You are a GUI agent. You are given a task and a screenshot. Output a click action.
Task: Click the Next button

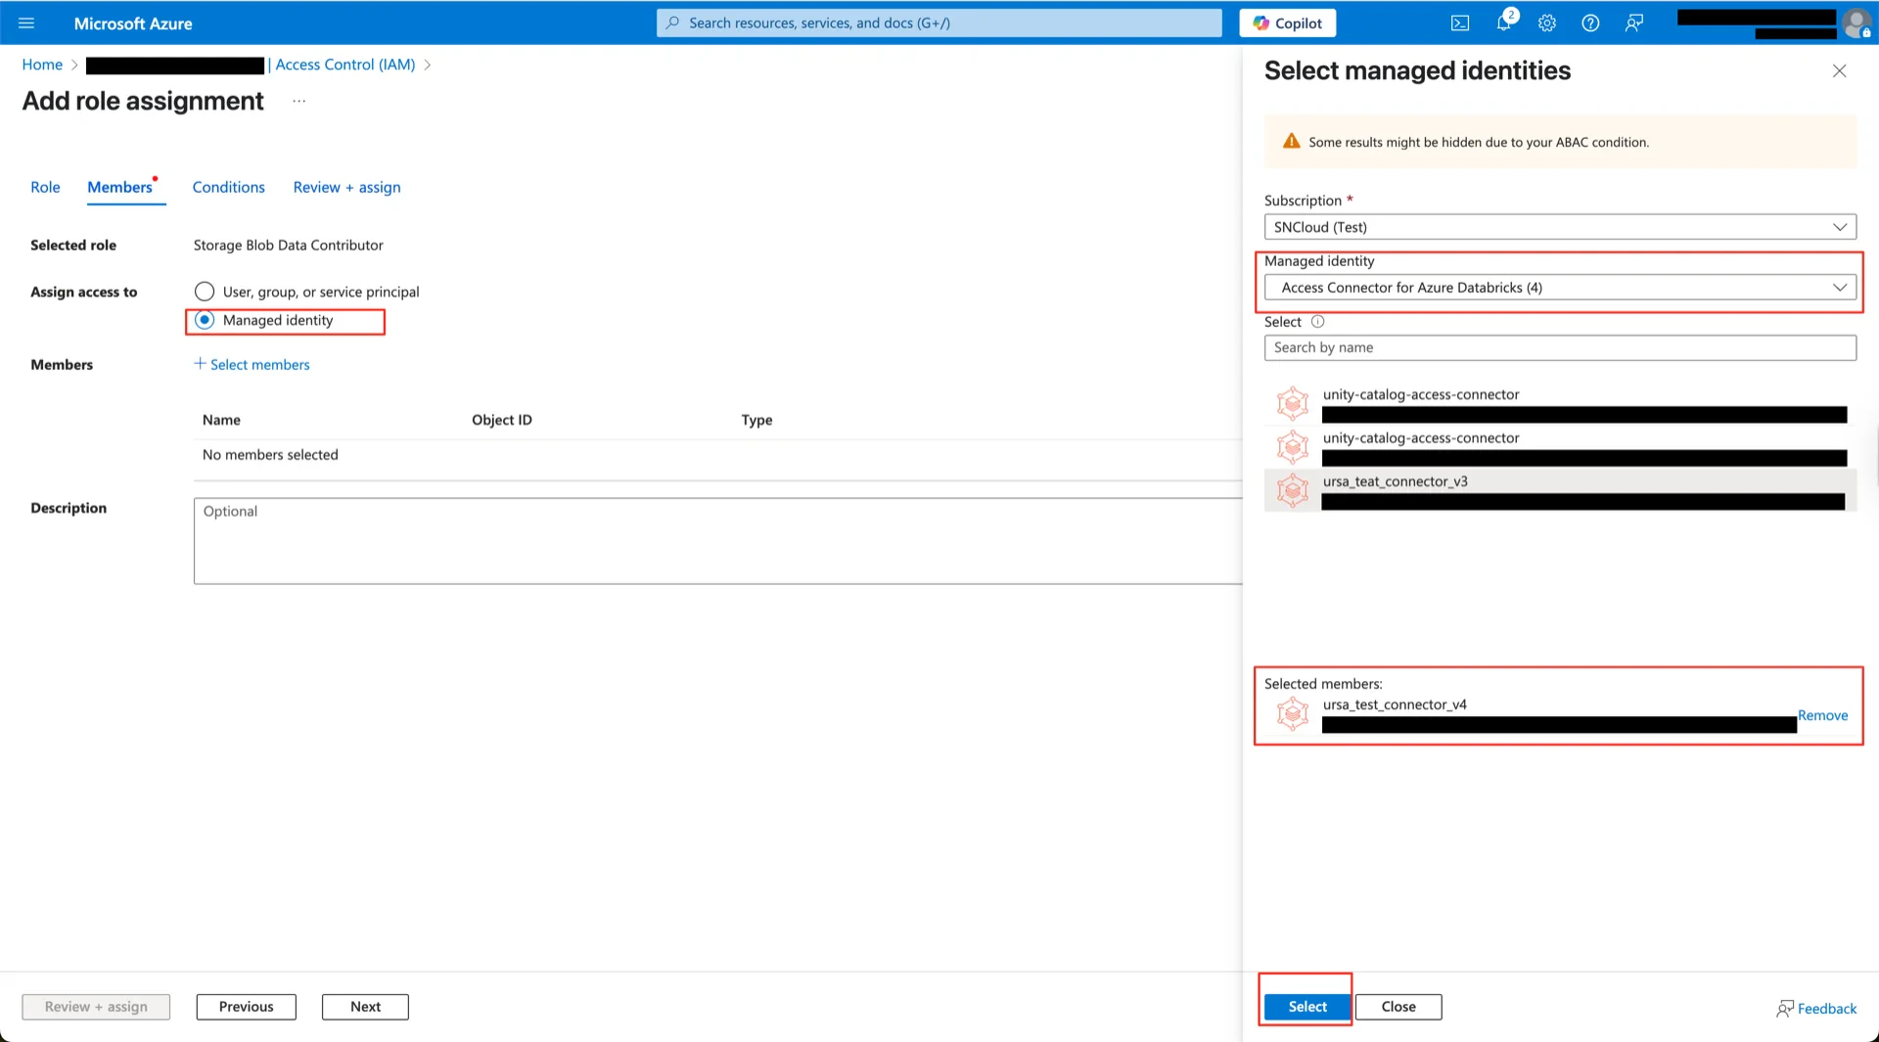(365, 1007)
